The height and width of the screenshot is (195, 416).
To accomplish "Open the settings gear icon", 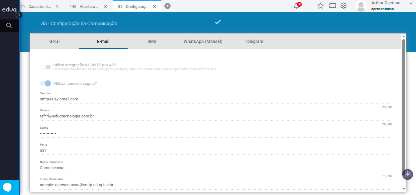I will [x=344, y=6].
